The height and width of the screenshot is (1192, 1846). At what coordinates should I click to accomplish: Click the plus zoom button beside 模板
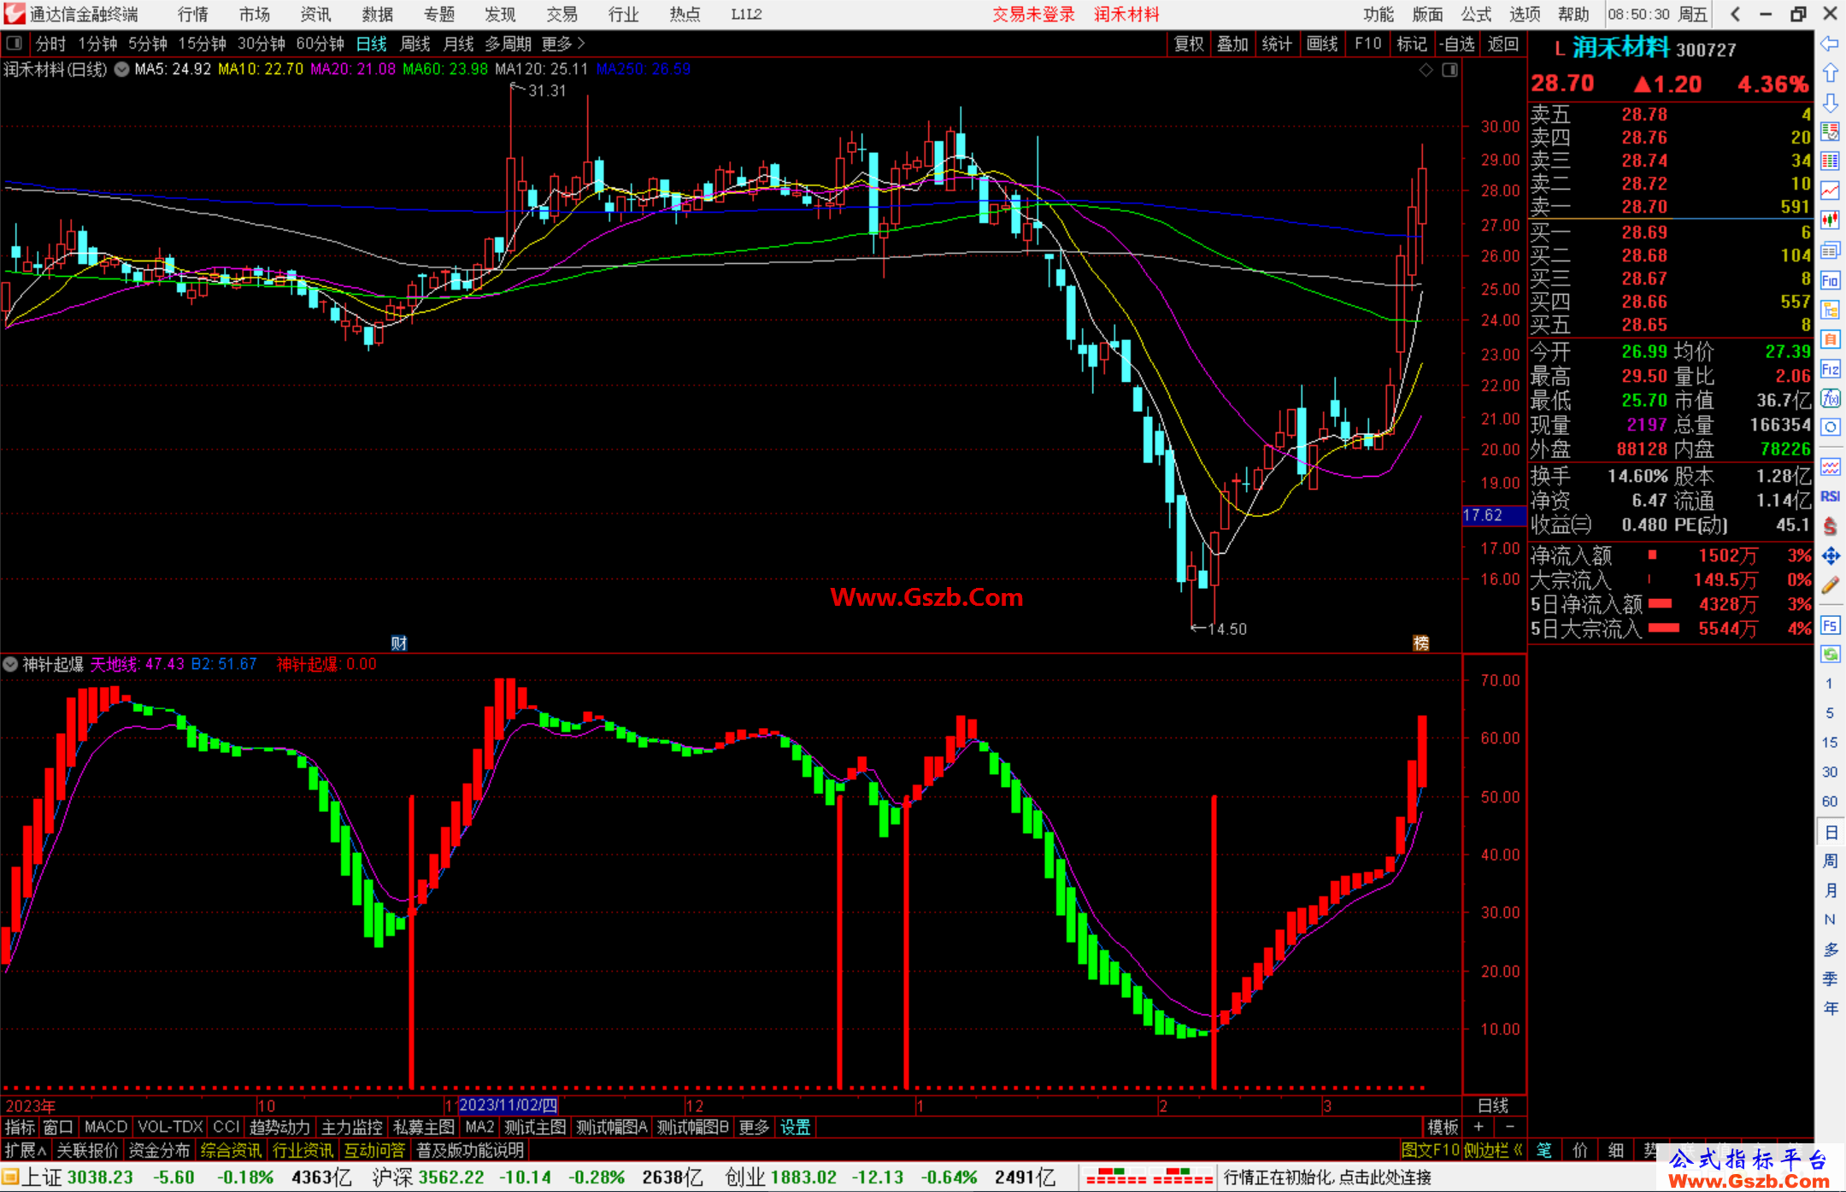[x=1479, y=1127]
